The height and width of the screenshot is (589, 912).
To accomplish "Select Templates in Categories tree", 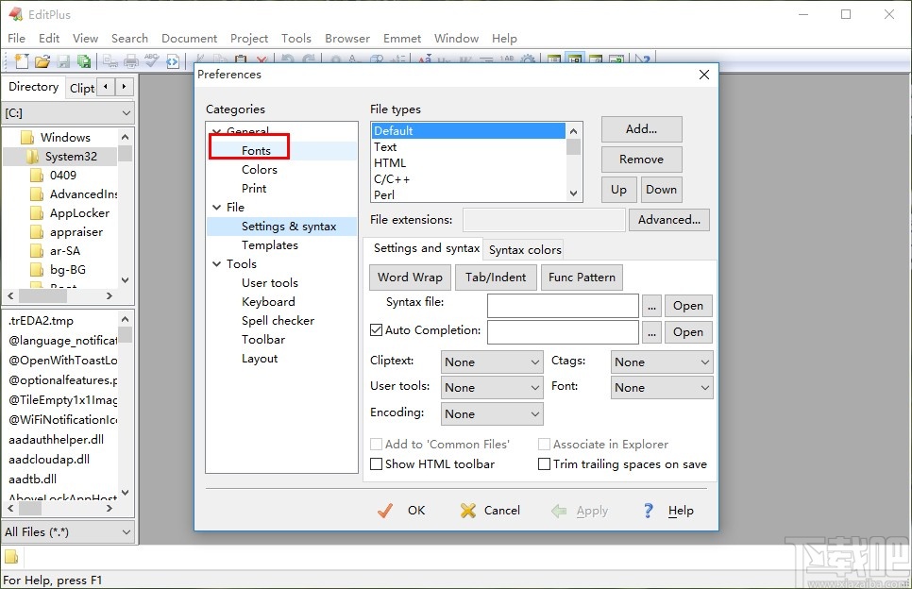I will coord(270,245).
